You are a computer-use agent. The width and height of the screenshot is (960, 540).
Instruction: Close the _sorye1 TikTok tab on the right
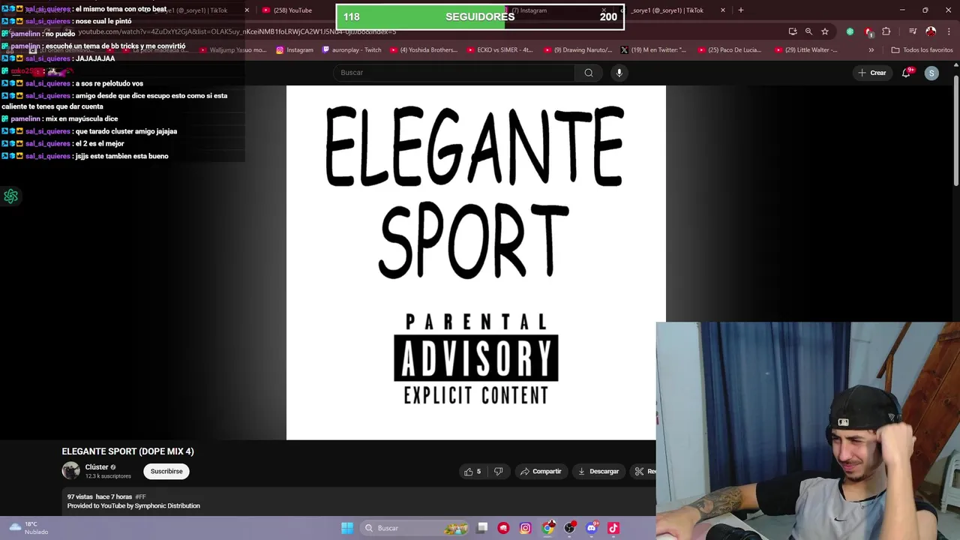click(x=723, y=10)
